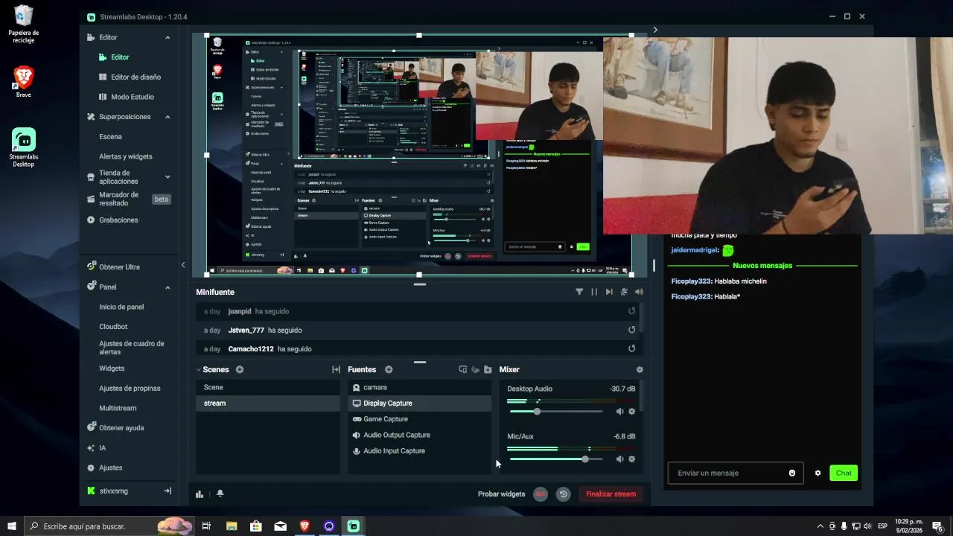This screenshot has height=536, width=953.
Task: Open Escena under Superposiciones
Action: tap(110, 137)
